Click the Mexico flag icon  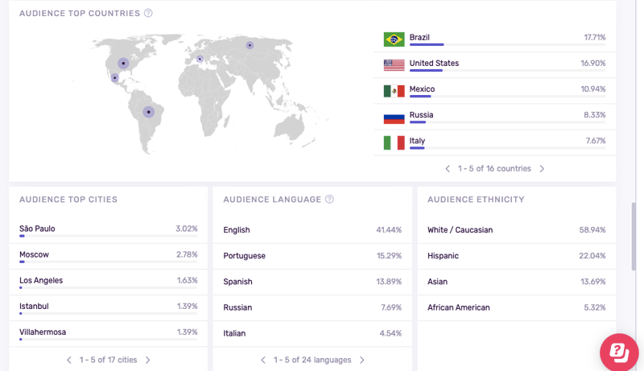pos(394,91)
